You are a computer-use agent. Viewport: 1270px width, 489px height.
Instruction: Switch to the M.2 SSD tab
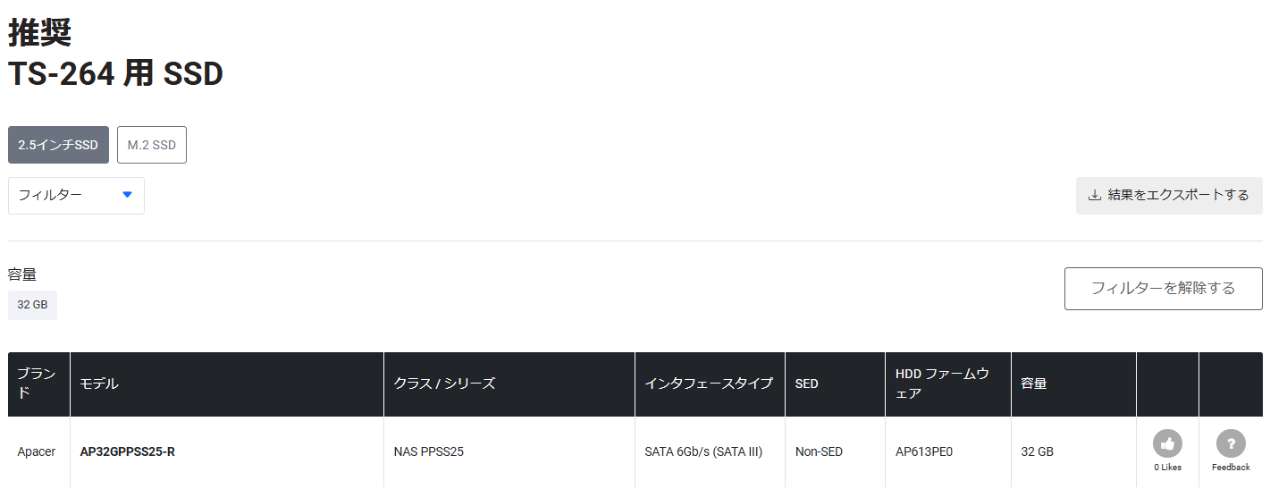click(x=152, y=145)
